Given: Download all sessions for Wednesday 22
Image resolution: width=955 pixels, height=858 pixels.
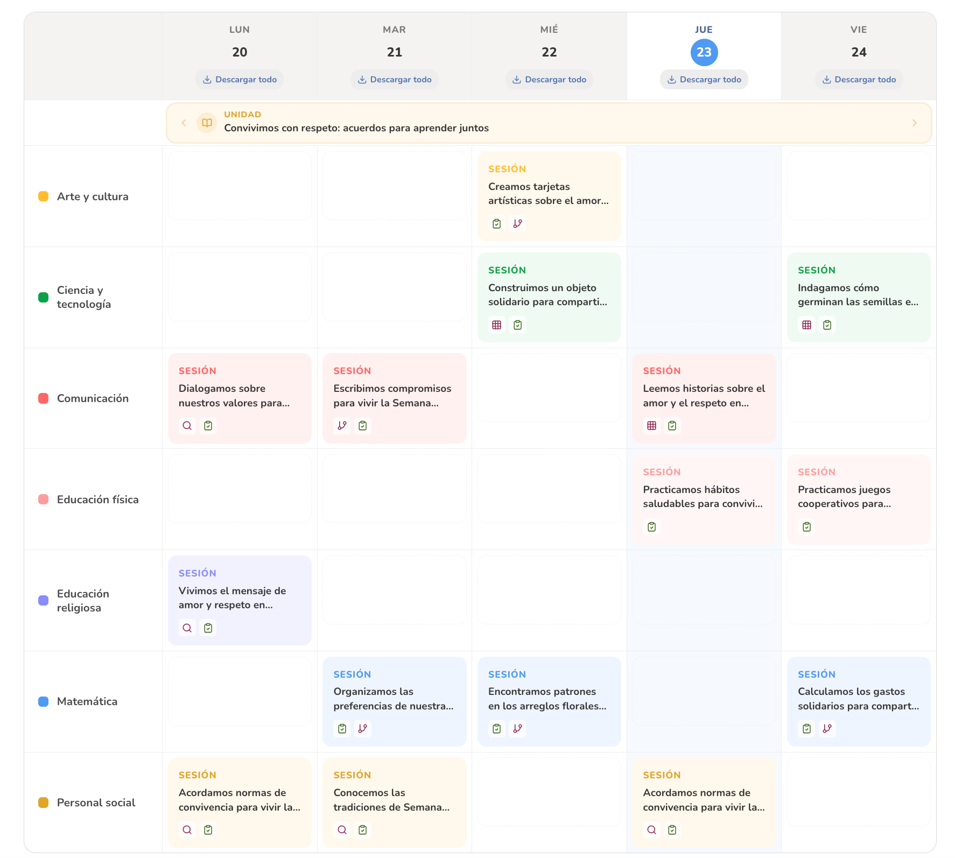Looking at the screenshot, I should pos(549,80).
